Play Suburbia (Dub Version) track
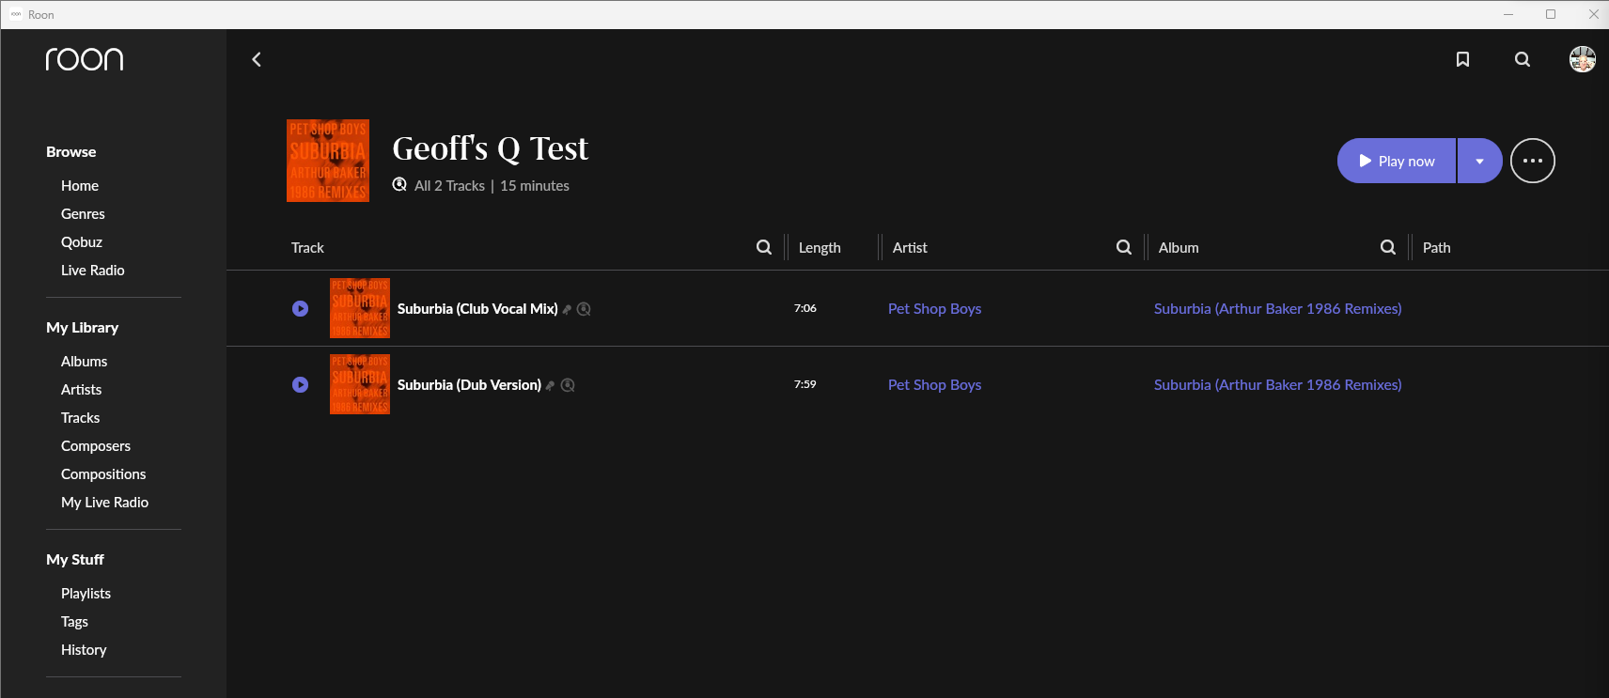1609x698 pixels. coord(300,384)
